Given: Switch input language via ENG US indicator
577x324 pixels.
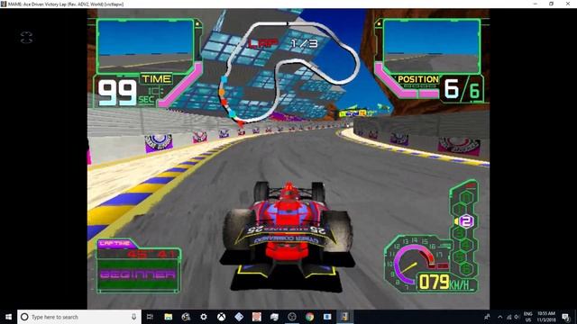Looking at the screenshot, I should point(528,317).
